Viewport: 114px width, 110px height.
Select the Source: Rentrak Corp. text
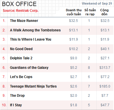tap(21, 11)
